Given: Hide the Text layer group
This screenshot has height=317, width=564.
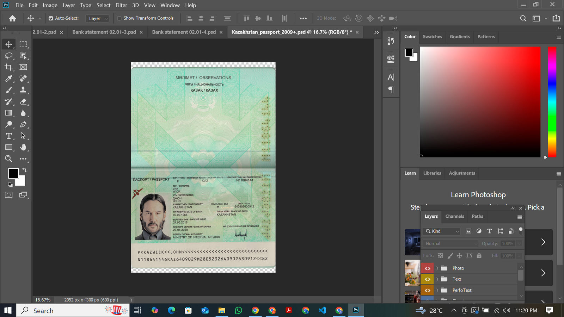Looking at the screenshot, I should pyautogui.click(x=427, y=279).
